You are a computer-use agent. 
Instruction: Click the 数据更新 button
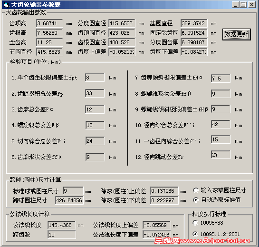236,34
